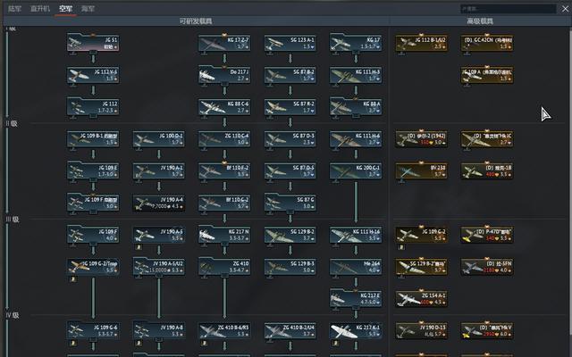This screenshot has height=357, width=572.
Task: Select the SG 87 R-2 aircraft card
Action: pos(290,107)
